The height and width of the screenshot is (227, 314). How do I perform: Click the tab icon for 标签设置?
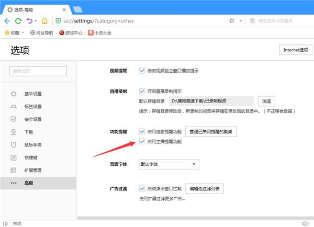pyautogui.click(x=14, y=107)
